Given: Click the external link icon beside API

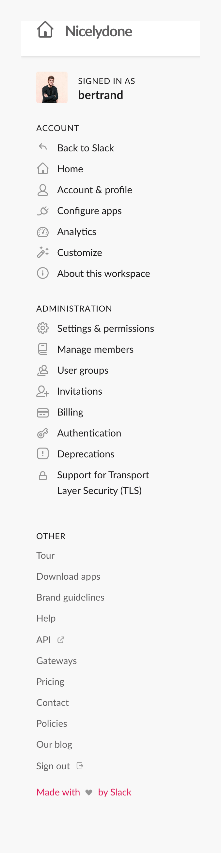Looking at the screenshot, I should (60, 640).
